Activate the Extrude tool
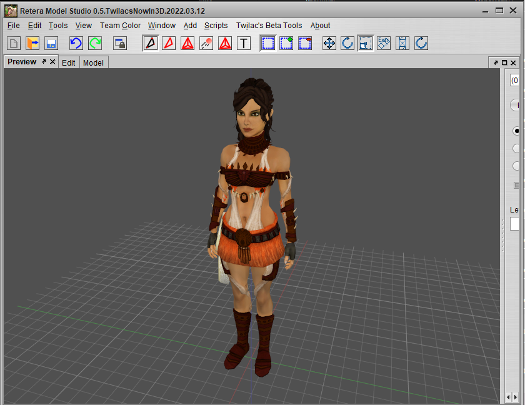Viewport: 525px width, 405px height. (x=384, y=44)
